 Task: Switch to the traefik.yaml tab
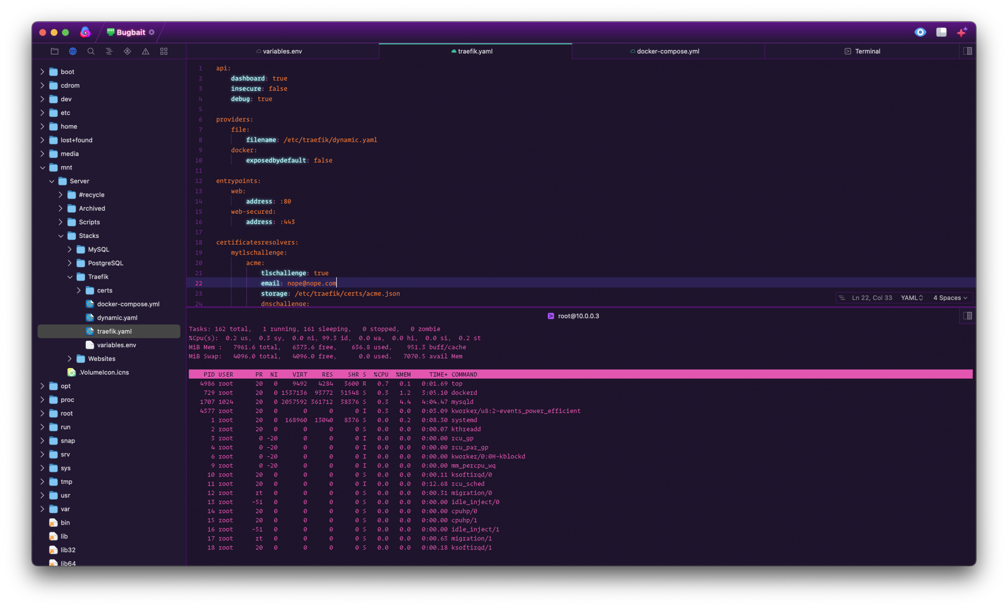tap(475, 51)
